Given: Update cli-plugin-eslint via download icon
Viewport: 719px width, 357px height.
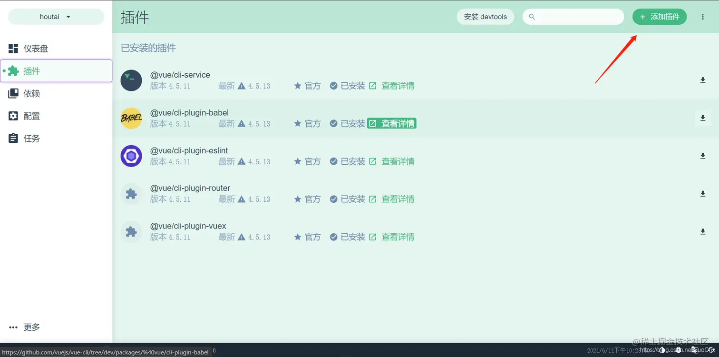Looking at the screenshot, I should [703, 156].
